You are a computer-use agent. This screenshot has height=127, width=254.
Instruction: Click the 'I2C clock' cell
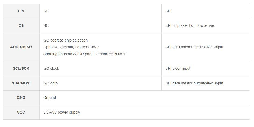click(51, 69)
